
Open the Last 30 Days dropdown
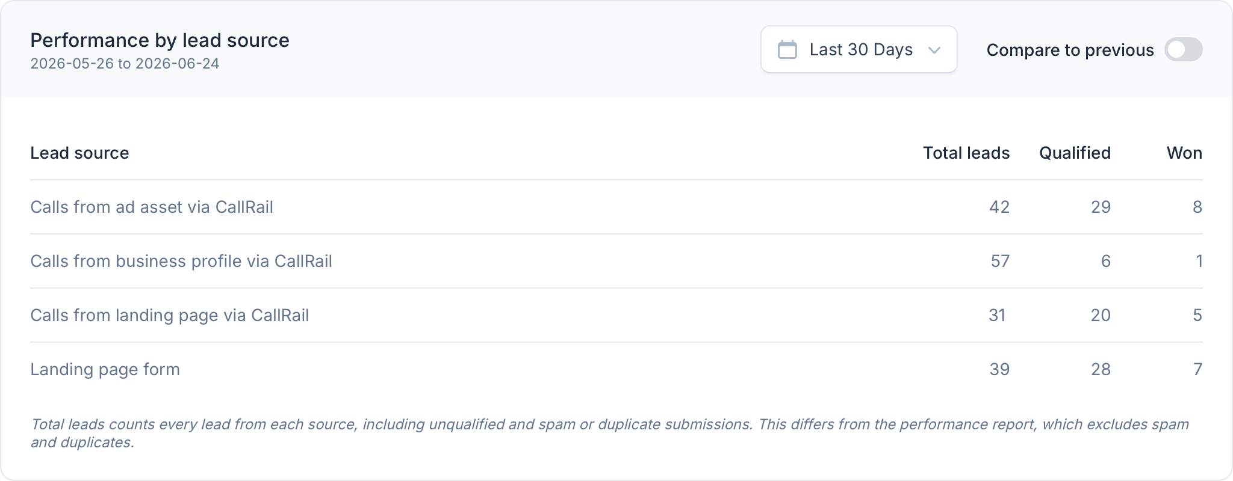(859, 49)
